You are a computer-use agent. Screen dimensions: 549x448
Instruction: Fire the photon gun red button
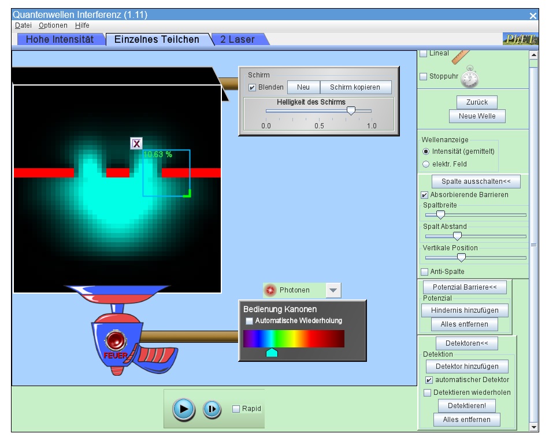pos(116,340)
